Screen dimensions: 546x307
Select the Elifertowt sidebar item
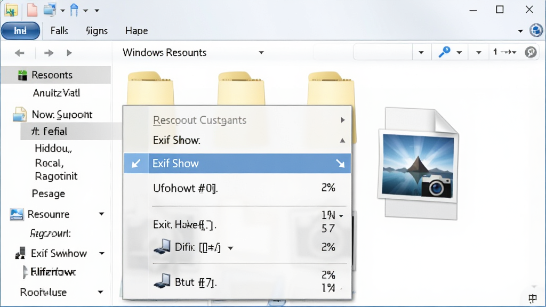point(53,272)
